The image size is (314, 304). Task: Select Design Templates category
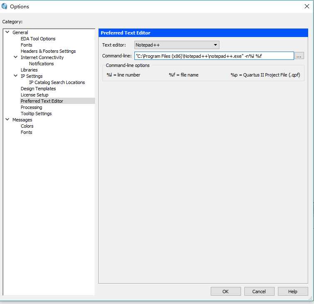38,89
